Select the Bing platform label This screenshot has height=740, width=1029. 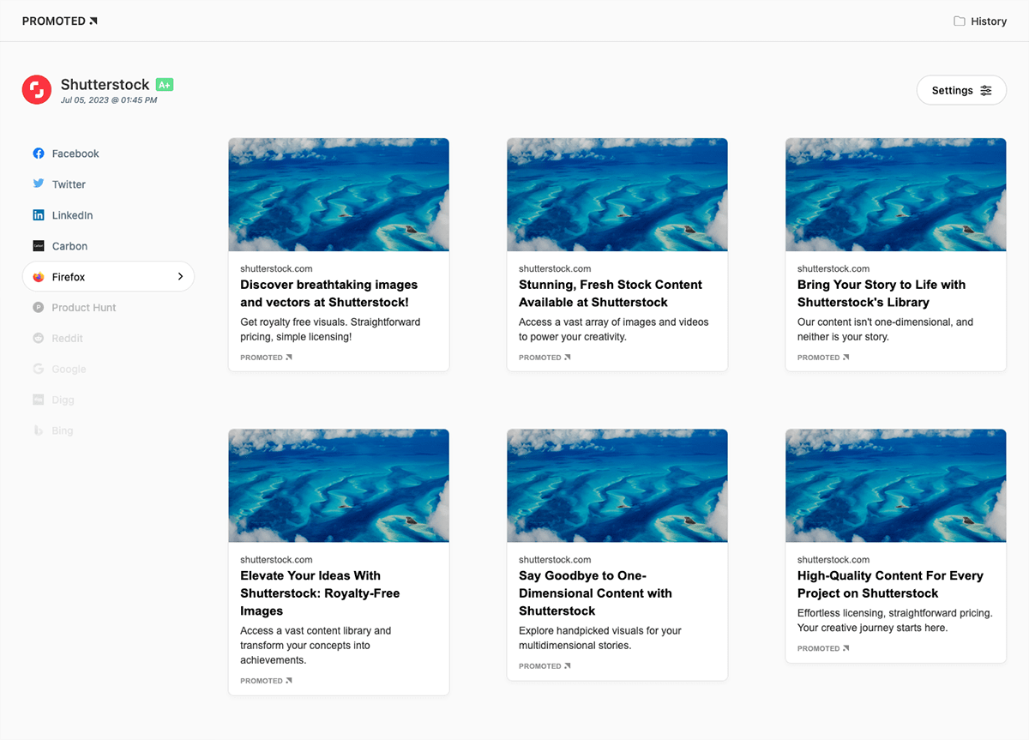coord(63,430)
